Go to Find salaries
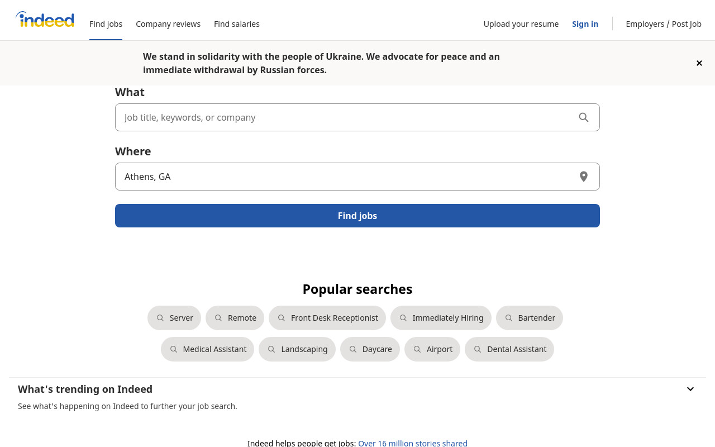The image size is (715, 447). click(x=237, y=24)
